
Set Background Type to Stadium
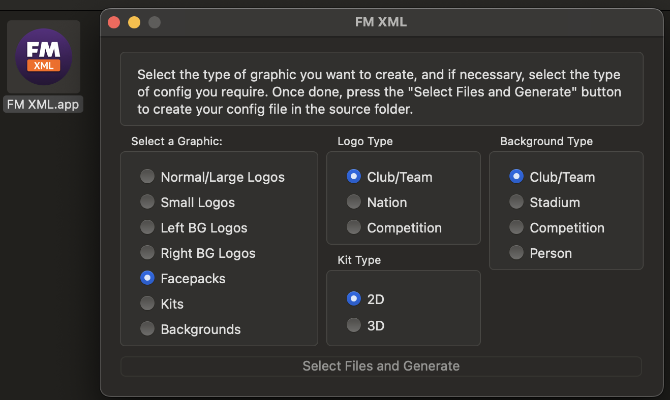(x=516, y=202)
